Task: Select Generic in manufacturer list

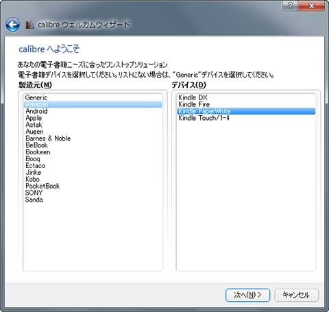Action: tap(93, 97)
